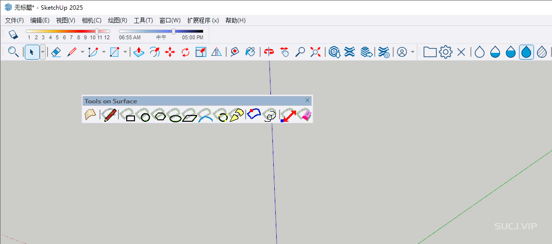The height and width of the screenshot is (244, 552).
Task: Close the Tools on Surface toolbar
Action: pyautogui.click(x=307, y=100)
